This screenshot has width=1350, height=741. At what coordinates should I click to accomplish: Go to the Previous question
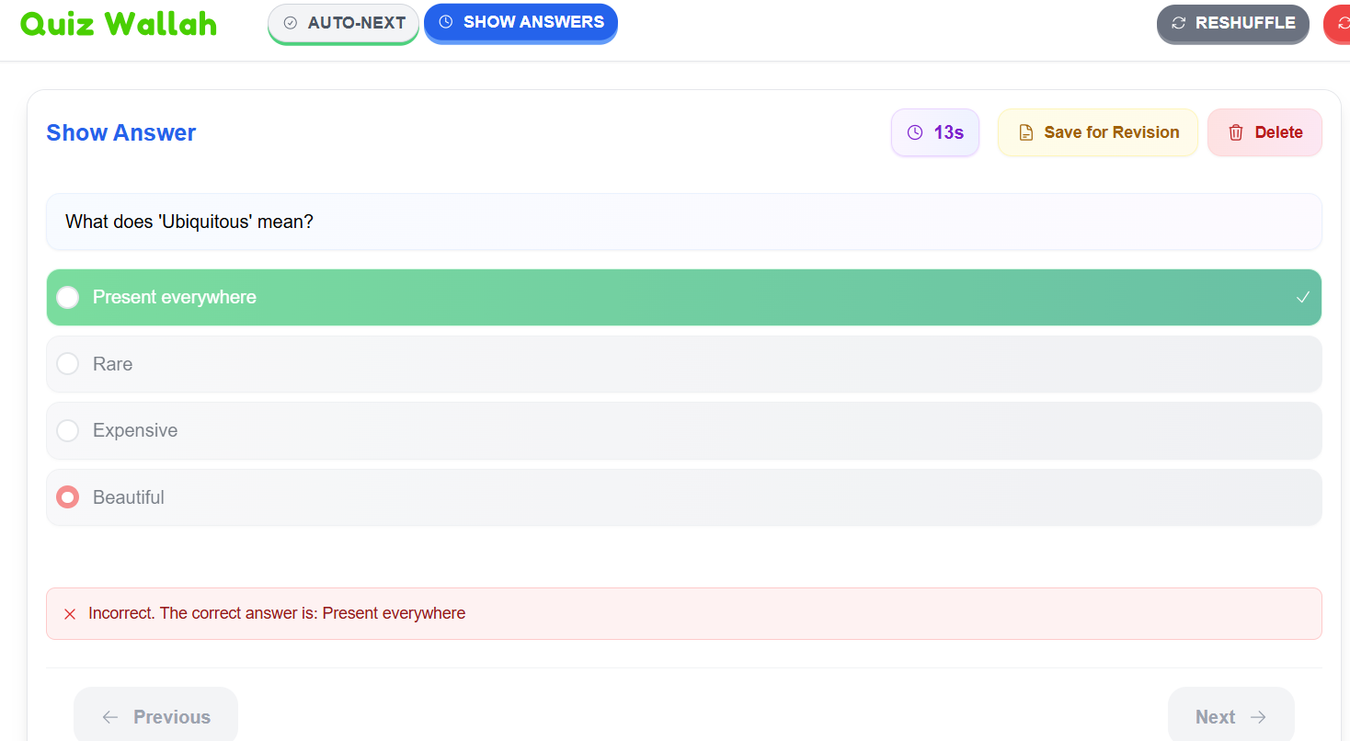coord(155,716)
